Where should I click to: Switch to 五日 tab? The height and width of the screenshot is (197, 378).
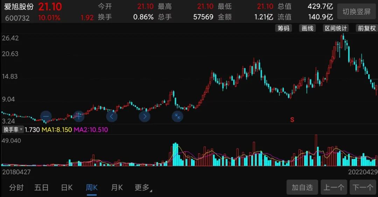tap(41, 187)
